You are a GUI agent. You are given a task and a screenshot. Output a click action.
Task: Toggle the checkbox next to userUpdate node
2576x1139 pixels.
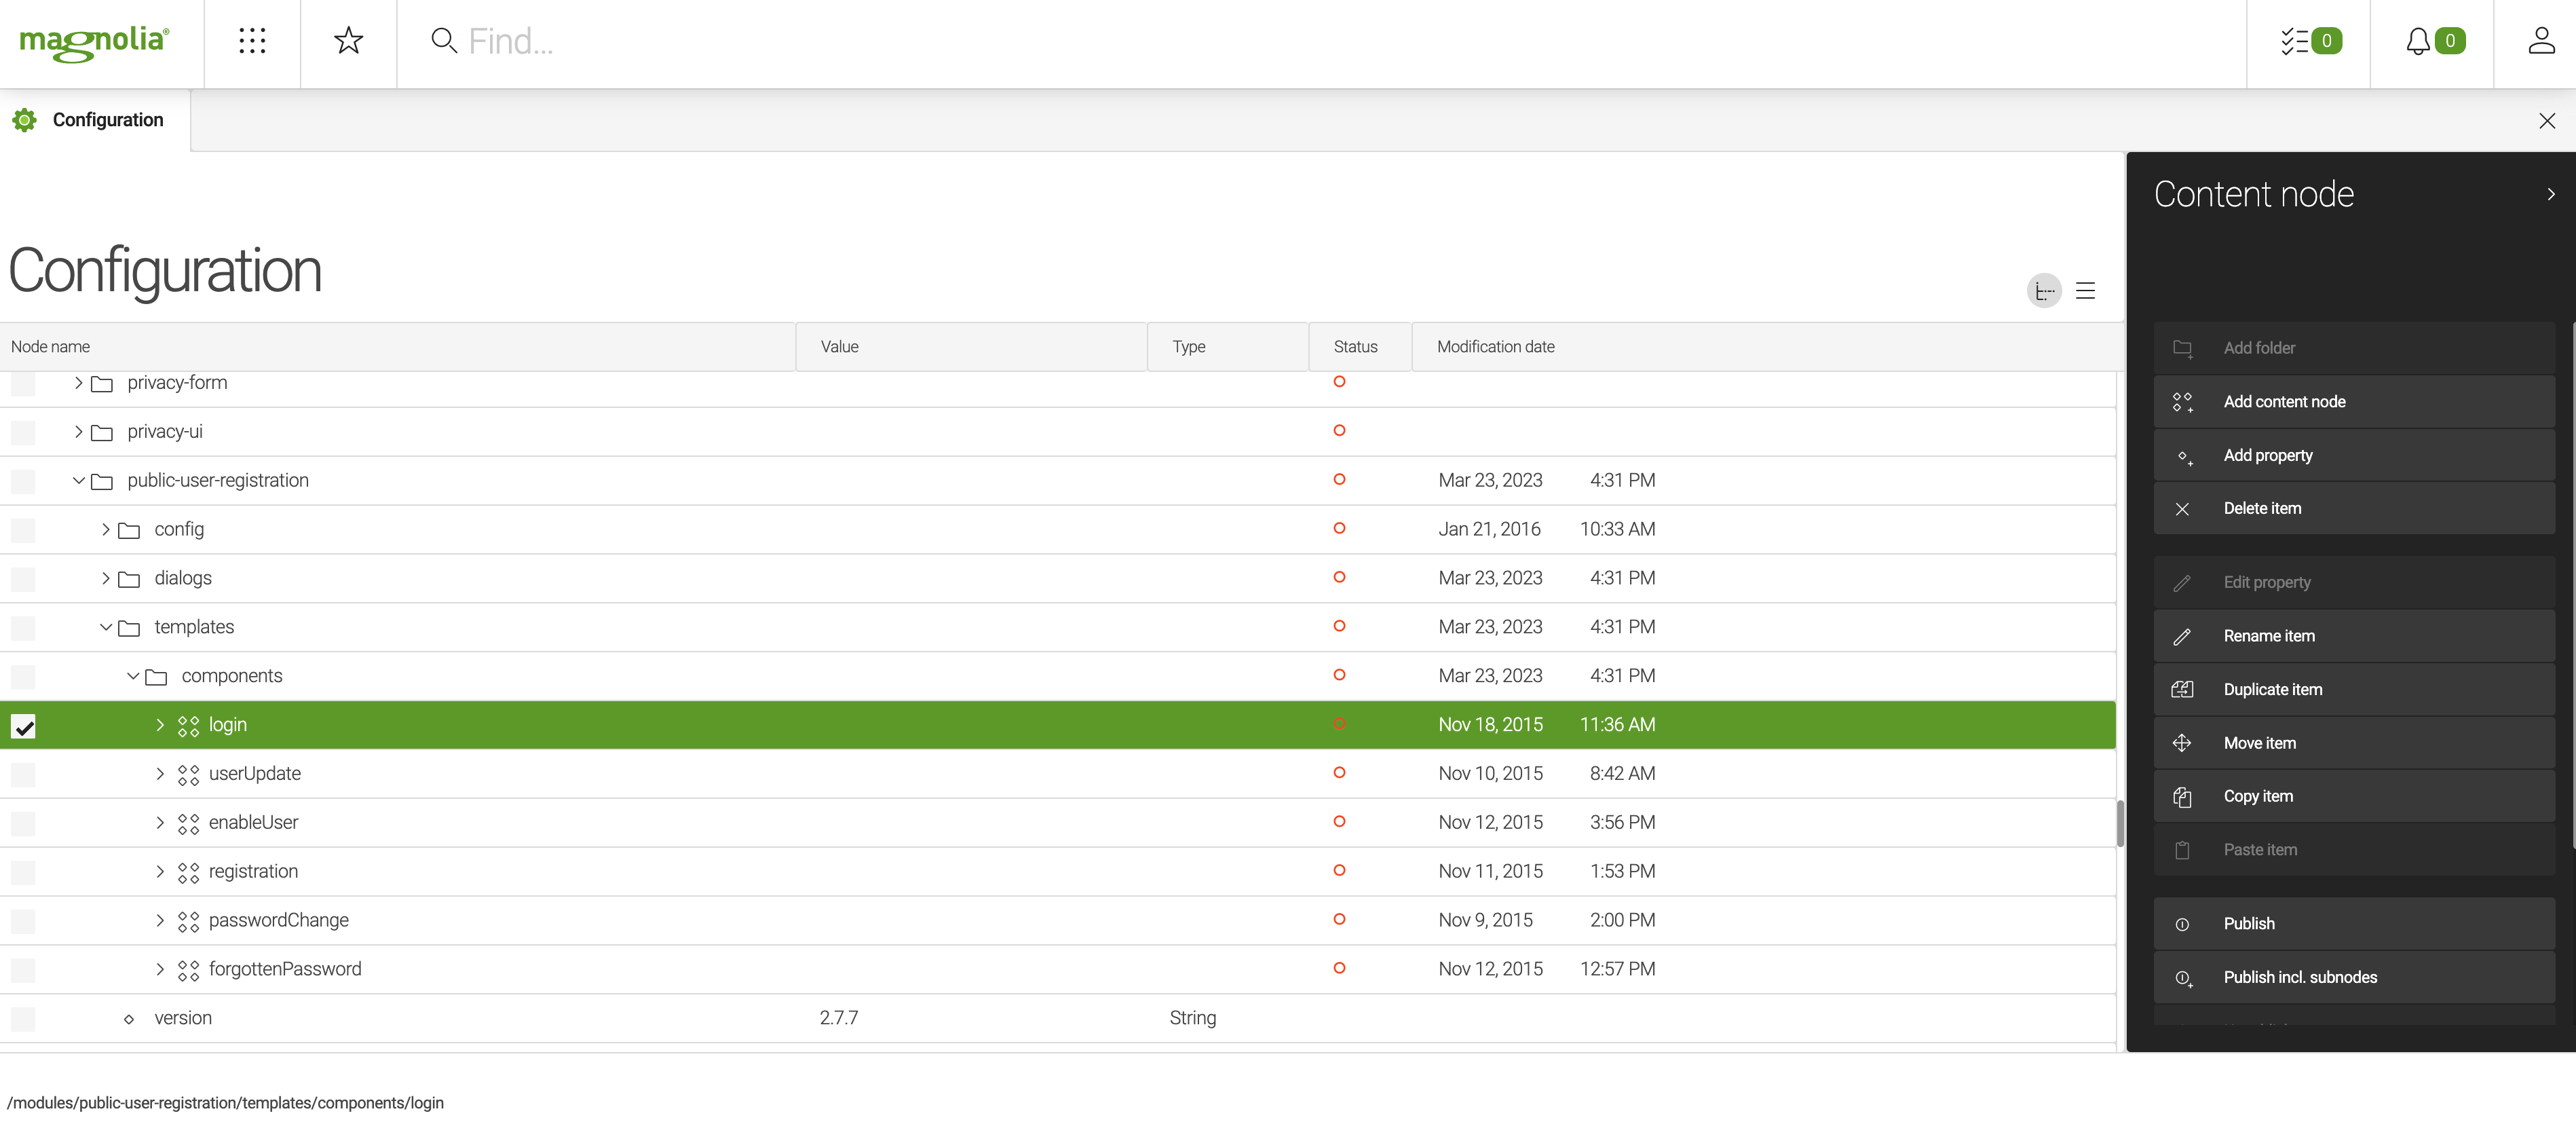coord(23,772)
